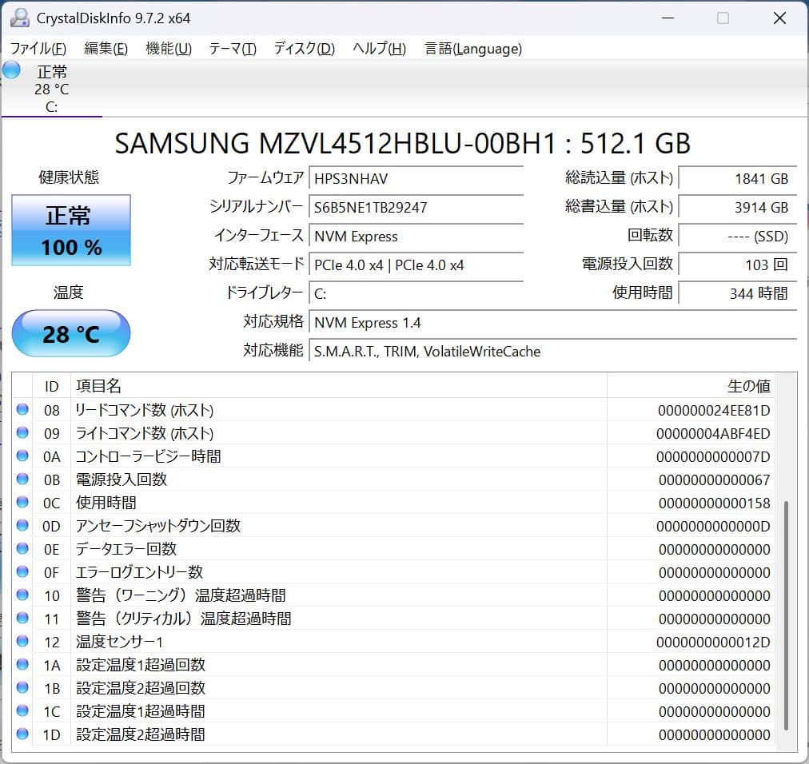Image resolution: width=809 pixels, height=764 pixels.
Task: Click the firmware field HPS3NHAV
Action: 416,178
